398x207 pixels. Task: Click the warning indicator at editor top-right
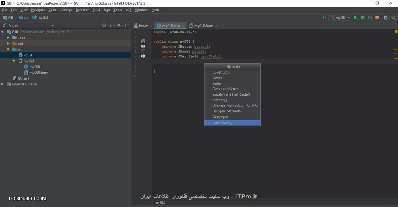[x=396, y=31]
